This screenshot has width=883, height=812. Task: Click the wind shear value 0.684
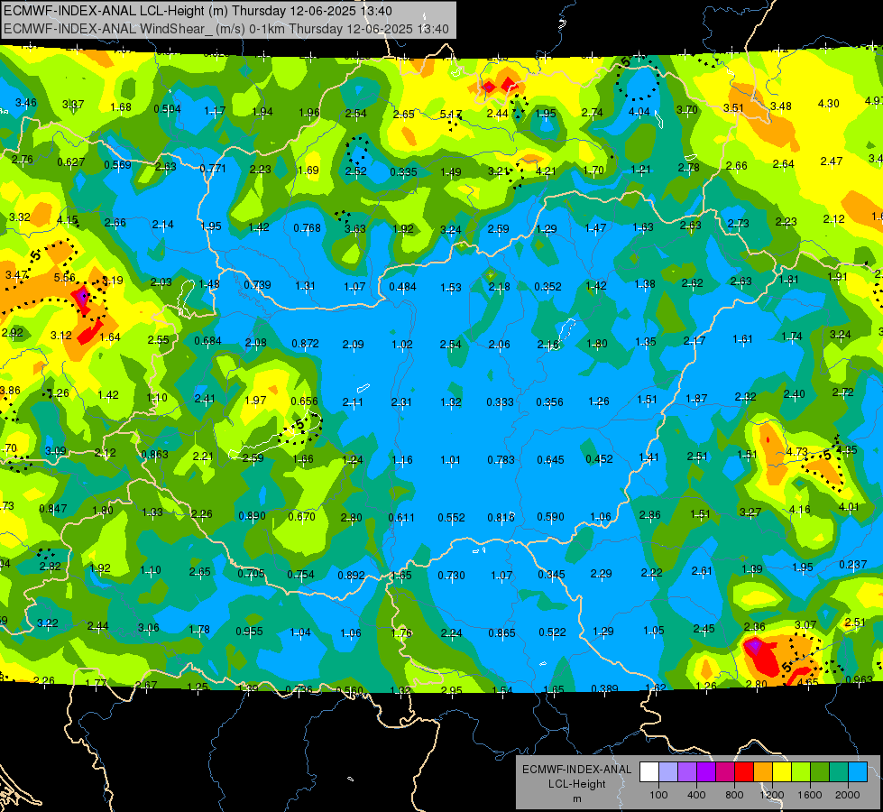[207, 341]
